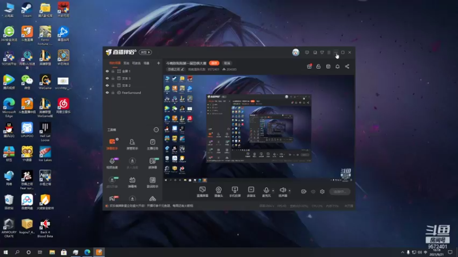
Task: Click the notification bell icon
Action: (x=337, y=66)
